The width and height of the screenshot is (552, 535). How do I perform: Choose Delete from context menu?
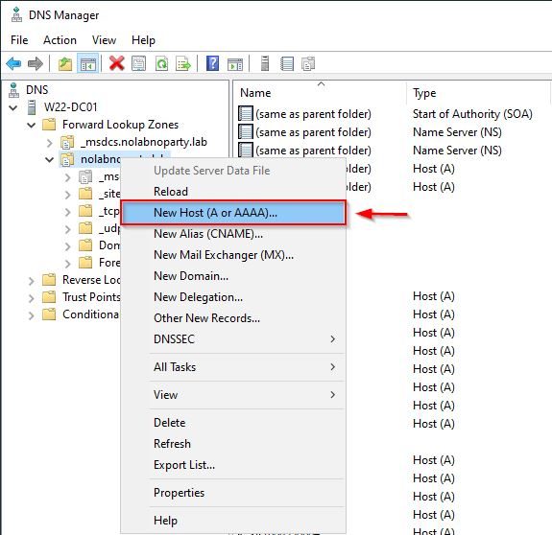233,423
